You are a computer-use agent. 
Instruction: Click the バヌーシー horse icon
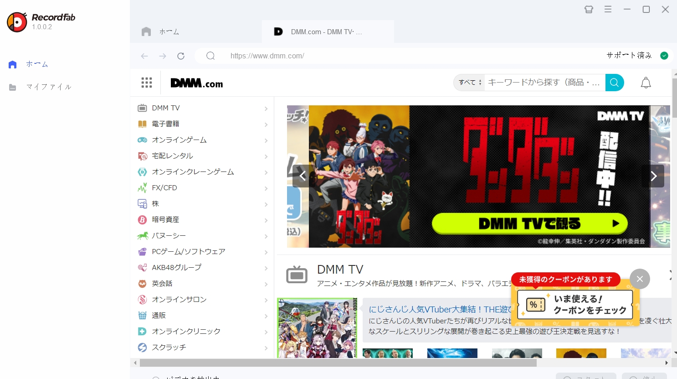tap(143, 236)
